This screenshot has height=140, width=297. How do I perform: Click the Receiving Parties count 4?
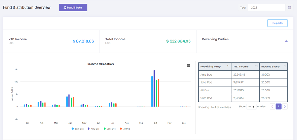(286, 41)
